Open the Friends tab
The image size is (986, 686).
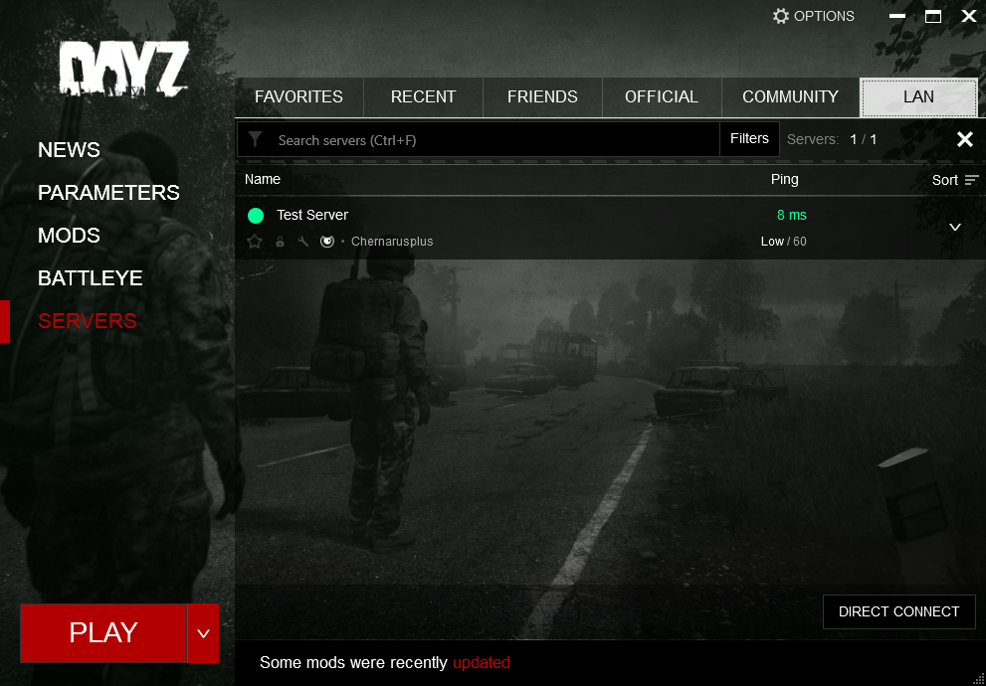point(542,97)
